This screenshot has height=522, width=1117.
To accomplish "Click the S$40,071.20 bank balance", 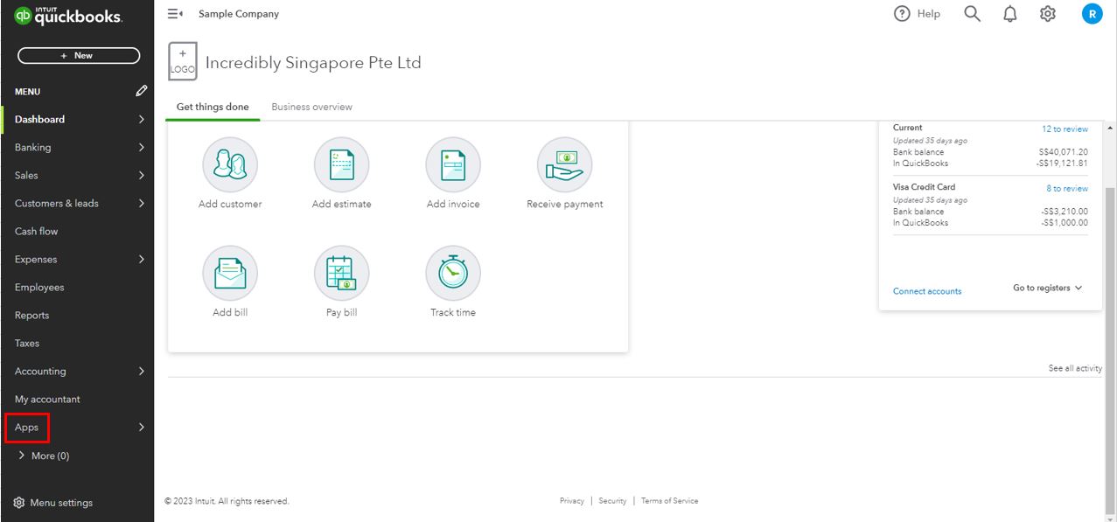I will point(1064,152).
